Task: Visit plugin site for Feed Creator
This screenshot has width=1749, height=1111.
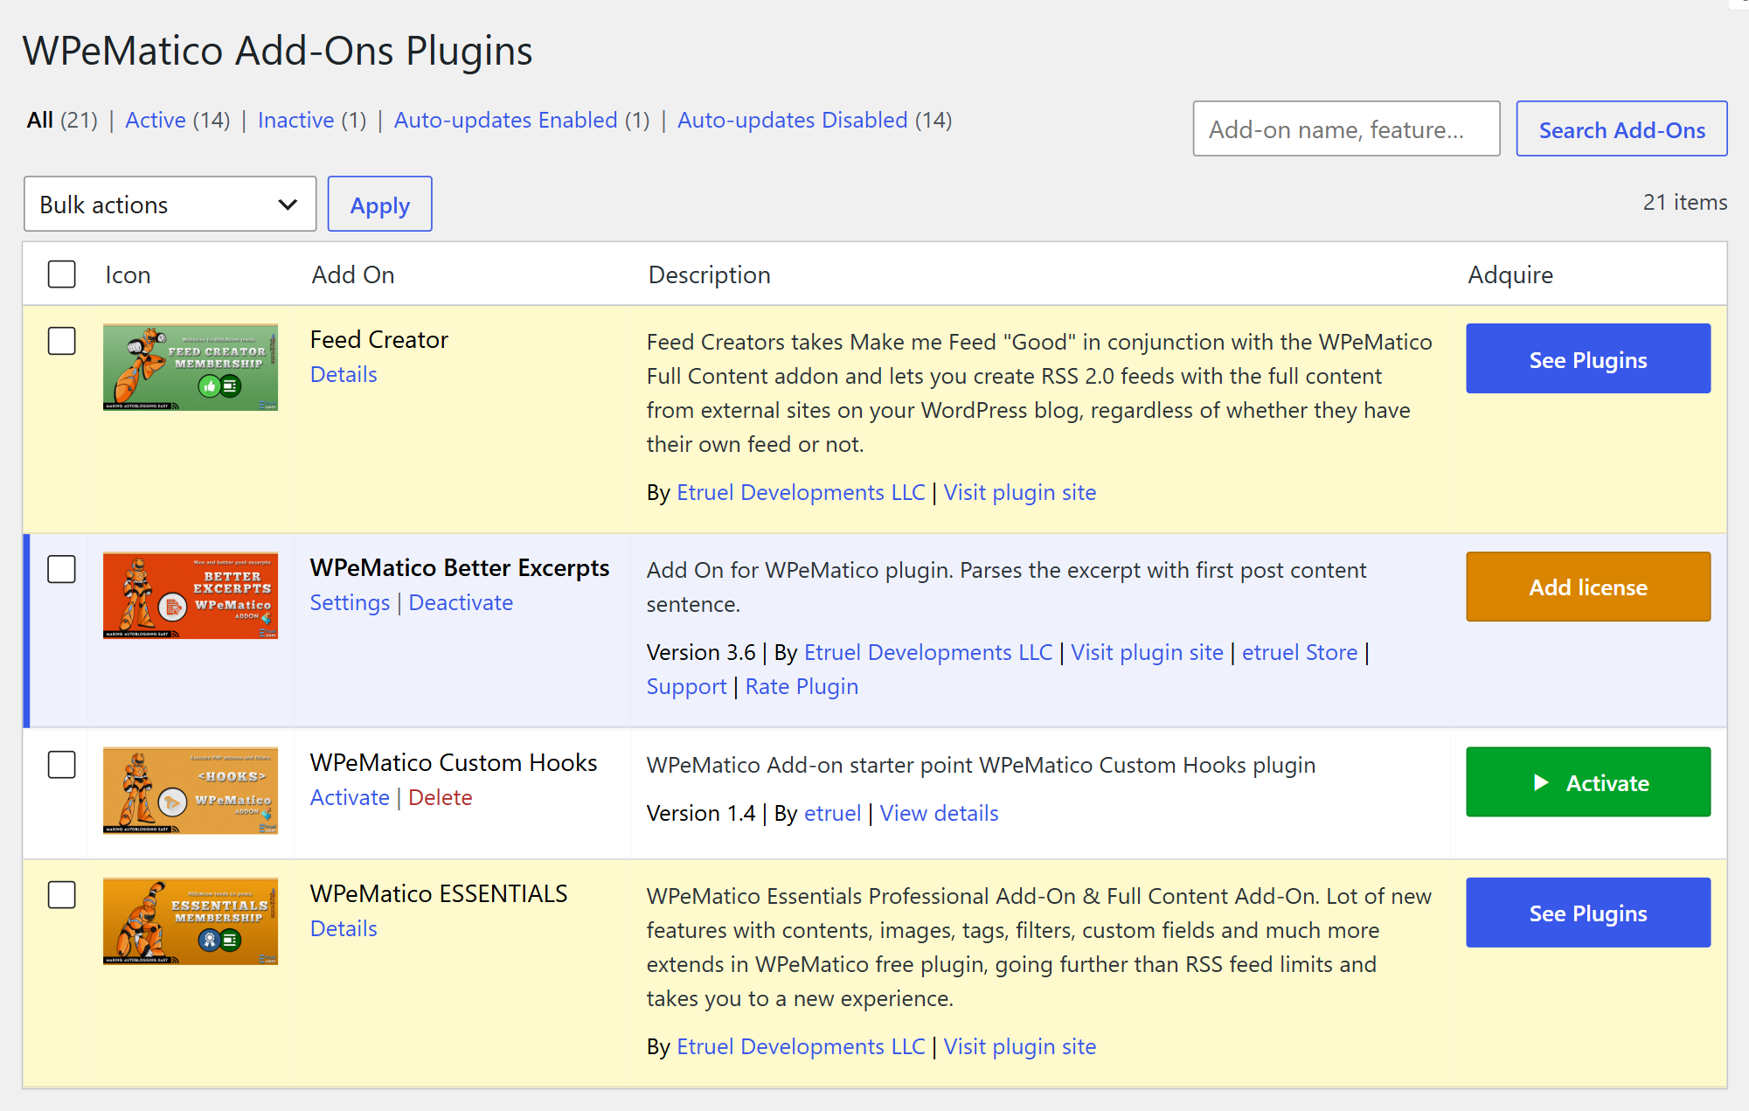Action: tap(1020, 492)
